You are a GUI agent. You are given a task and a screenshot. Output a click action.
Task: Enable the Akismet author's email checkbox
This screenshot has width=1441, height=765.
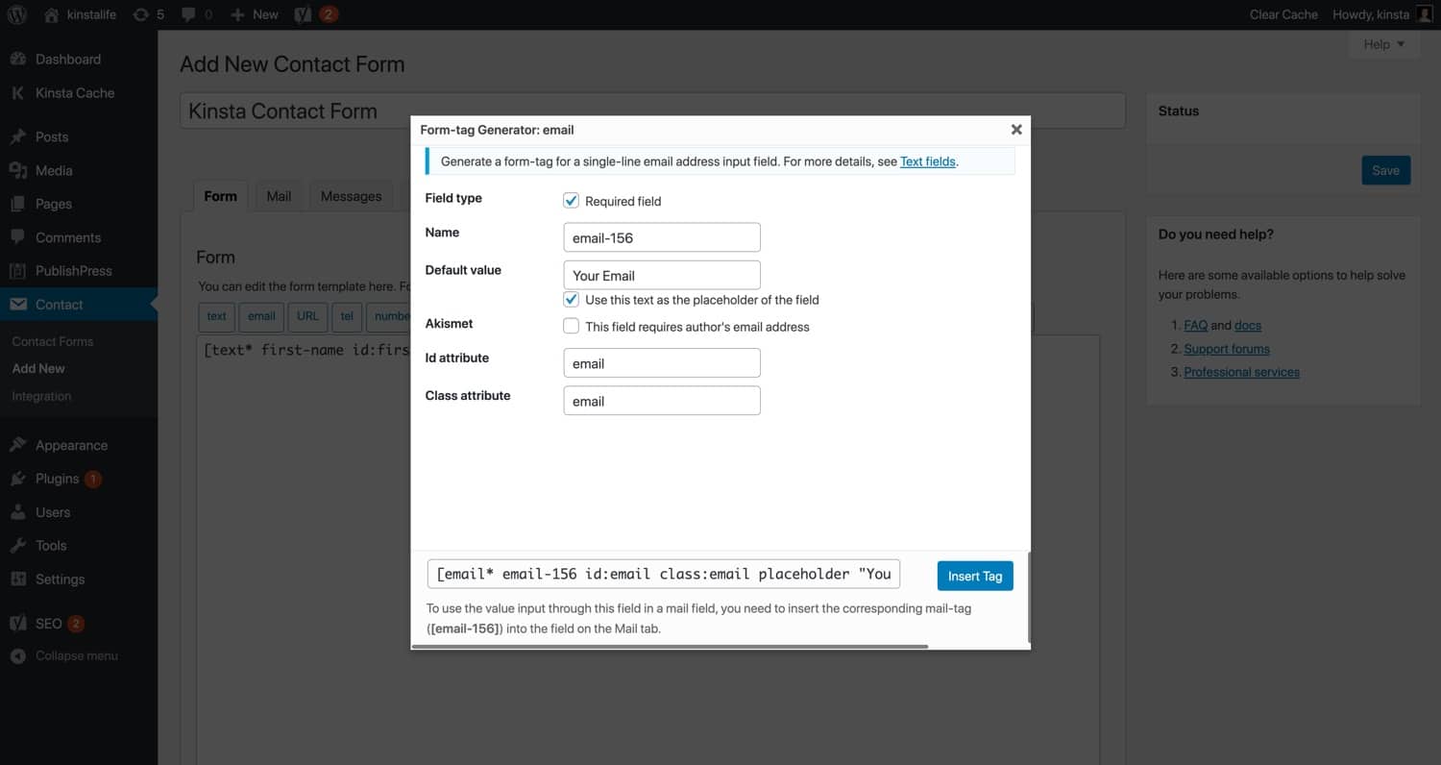pos(571,326)
